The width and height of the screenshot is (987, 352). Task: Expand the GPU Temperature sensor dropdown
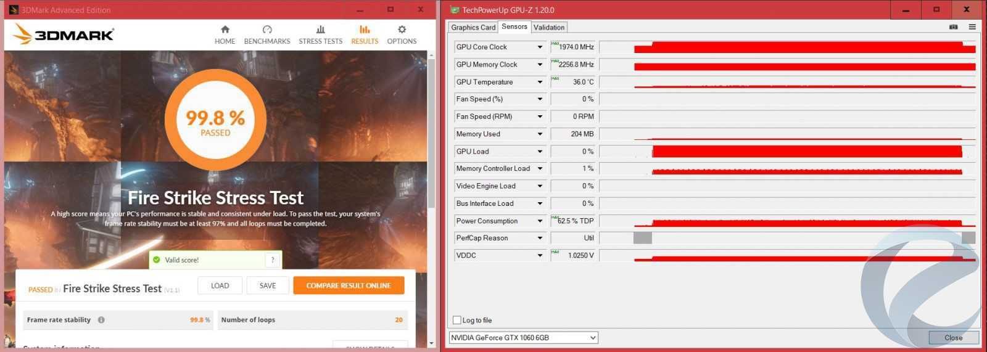540,82
